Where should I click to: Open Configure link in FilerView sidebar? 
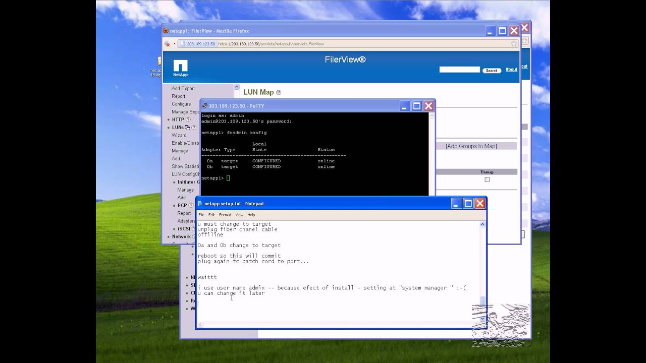pyautogui.click(x=181, y=104)
